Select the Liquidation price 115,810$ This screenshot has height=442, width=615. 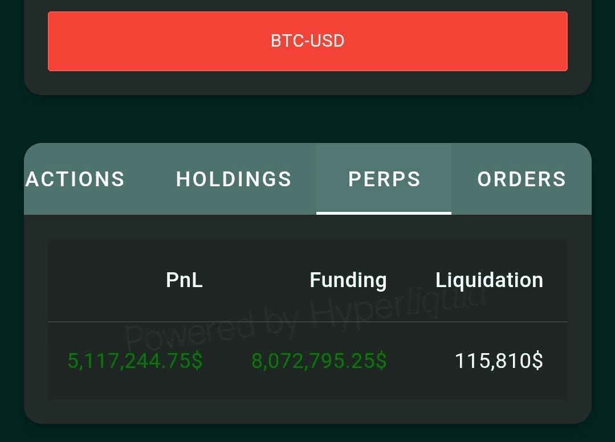498,361
